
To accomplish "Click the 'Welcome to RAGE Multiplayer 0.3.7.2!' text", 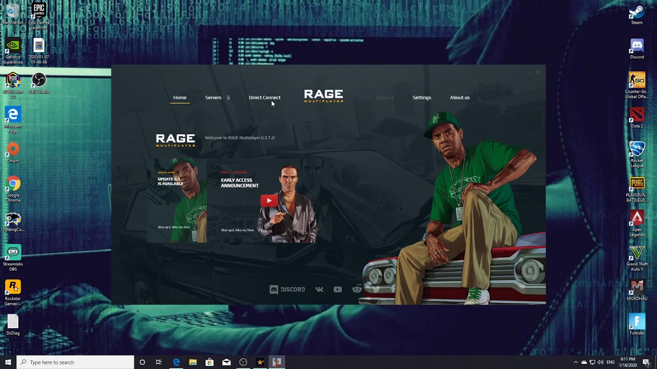I will click(x=240, y=138).
